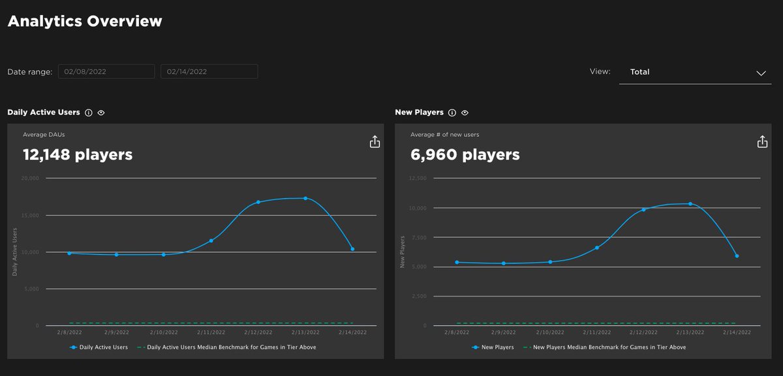Viewport: 783px width, 376px height.
Task: Click the 02/08/2022 start date field
Action: point(106,71)
